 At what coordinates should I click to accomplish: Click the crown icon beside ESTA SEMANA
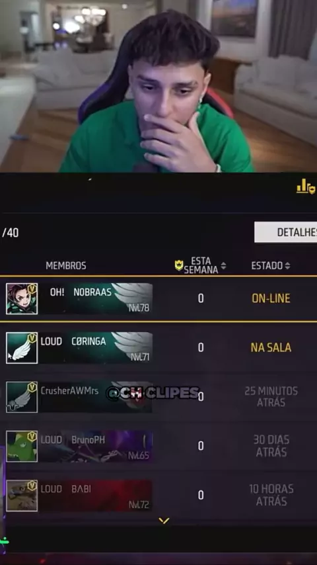pos(179,265)
